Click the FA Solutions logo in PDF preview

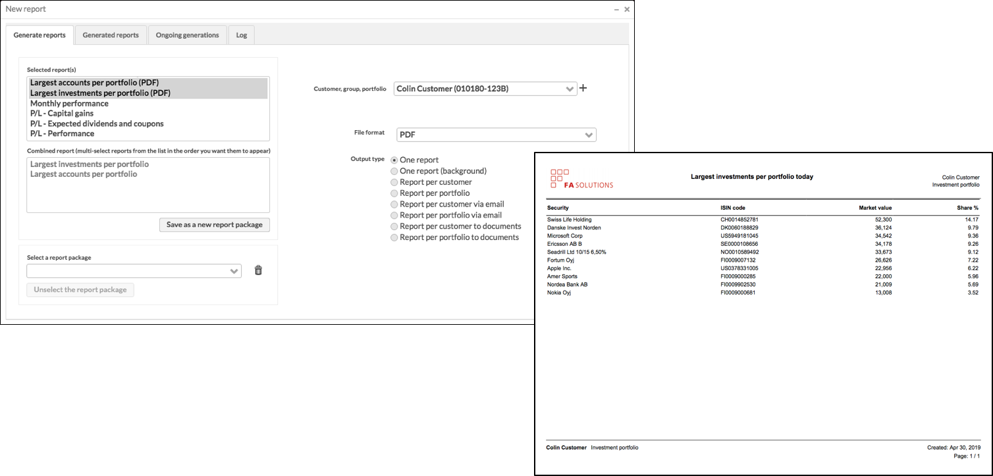coord(581,179)
